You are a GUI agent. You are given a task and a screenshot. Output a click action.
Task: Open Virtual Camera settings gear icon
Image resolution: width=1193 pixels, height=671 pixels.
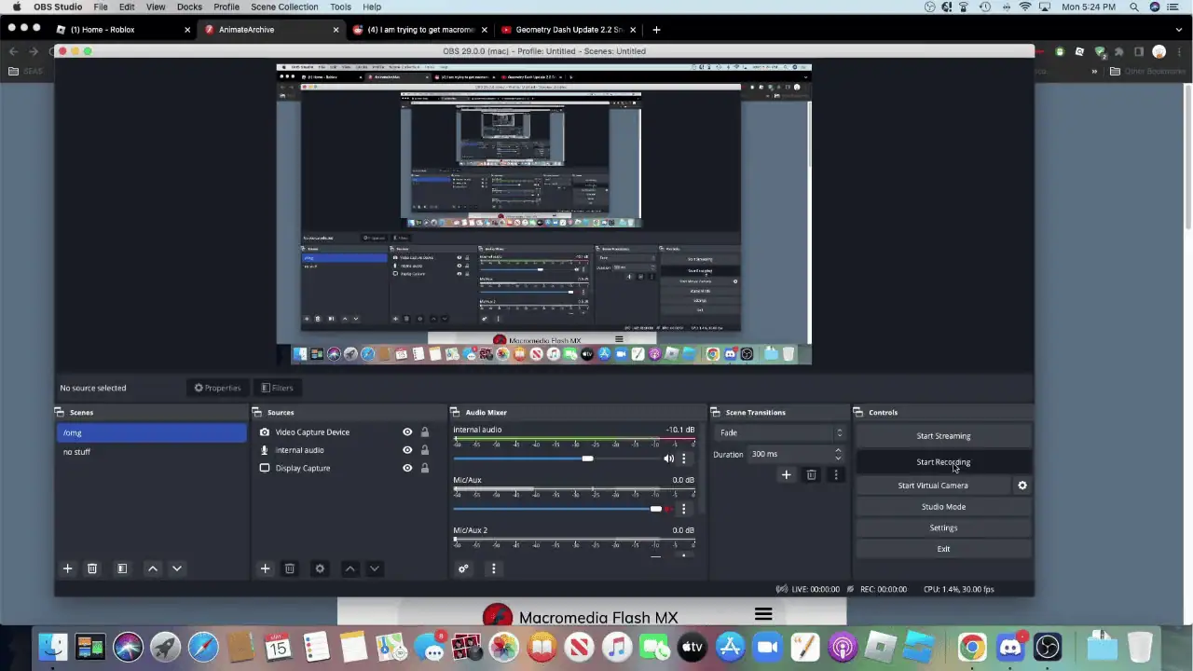point(1022,486)
